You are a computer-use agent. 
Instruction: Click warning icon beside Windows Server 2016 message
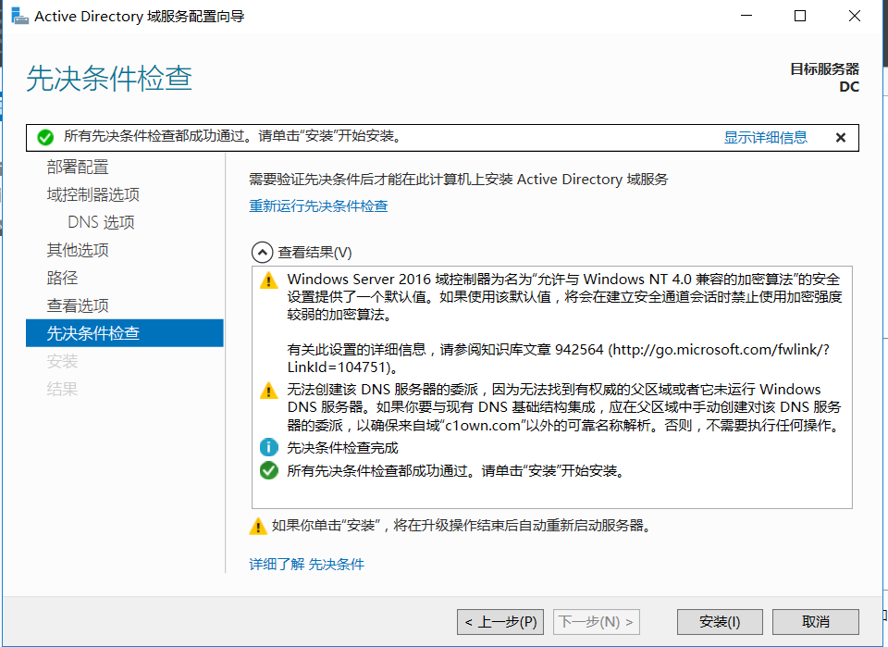coord(268,280)
